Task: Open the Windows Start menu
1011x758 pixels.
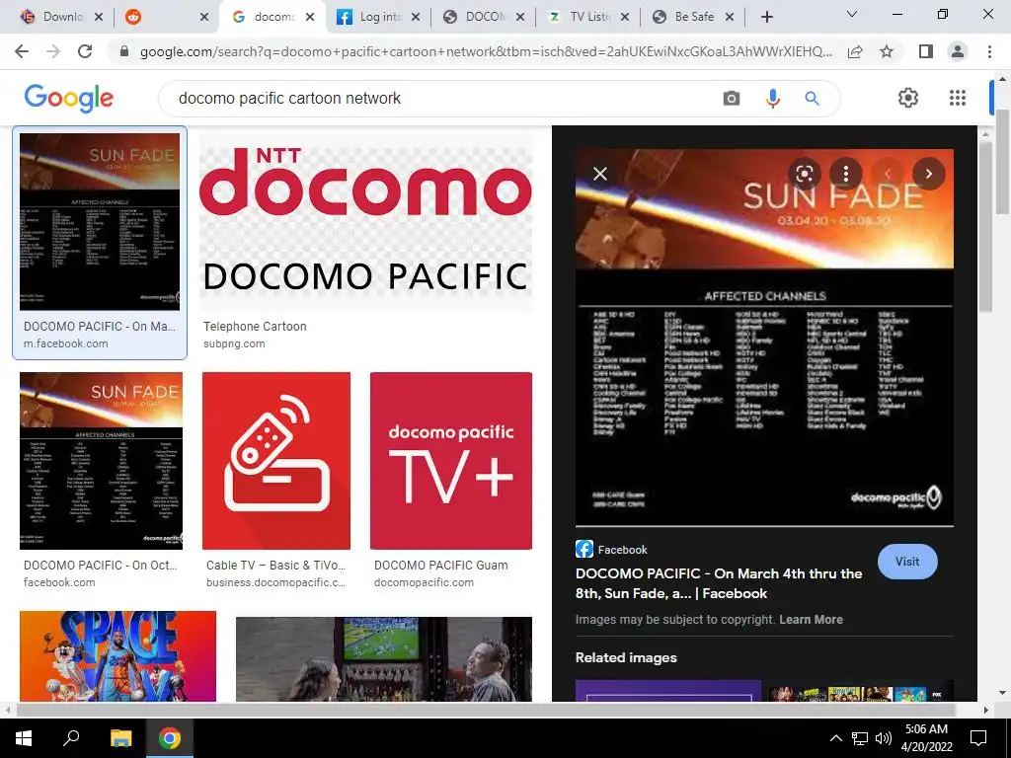Action: point(24,738)
